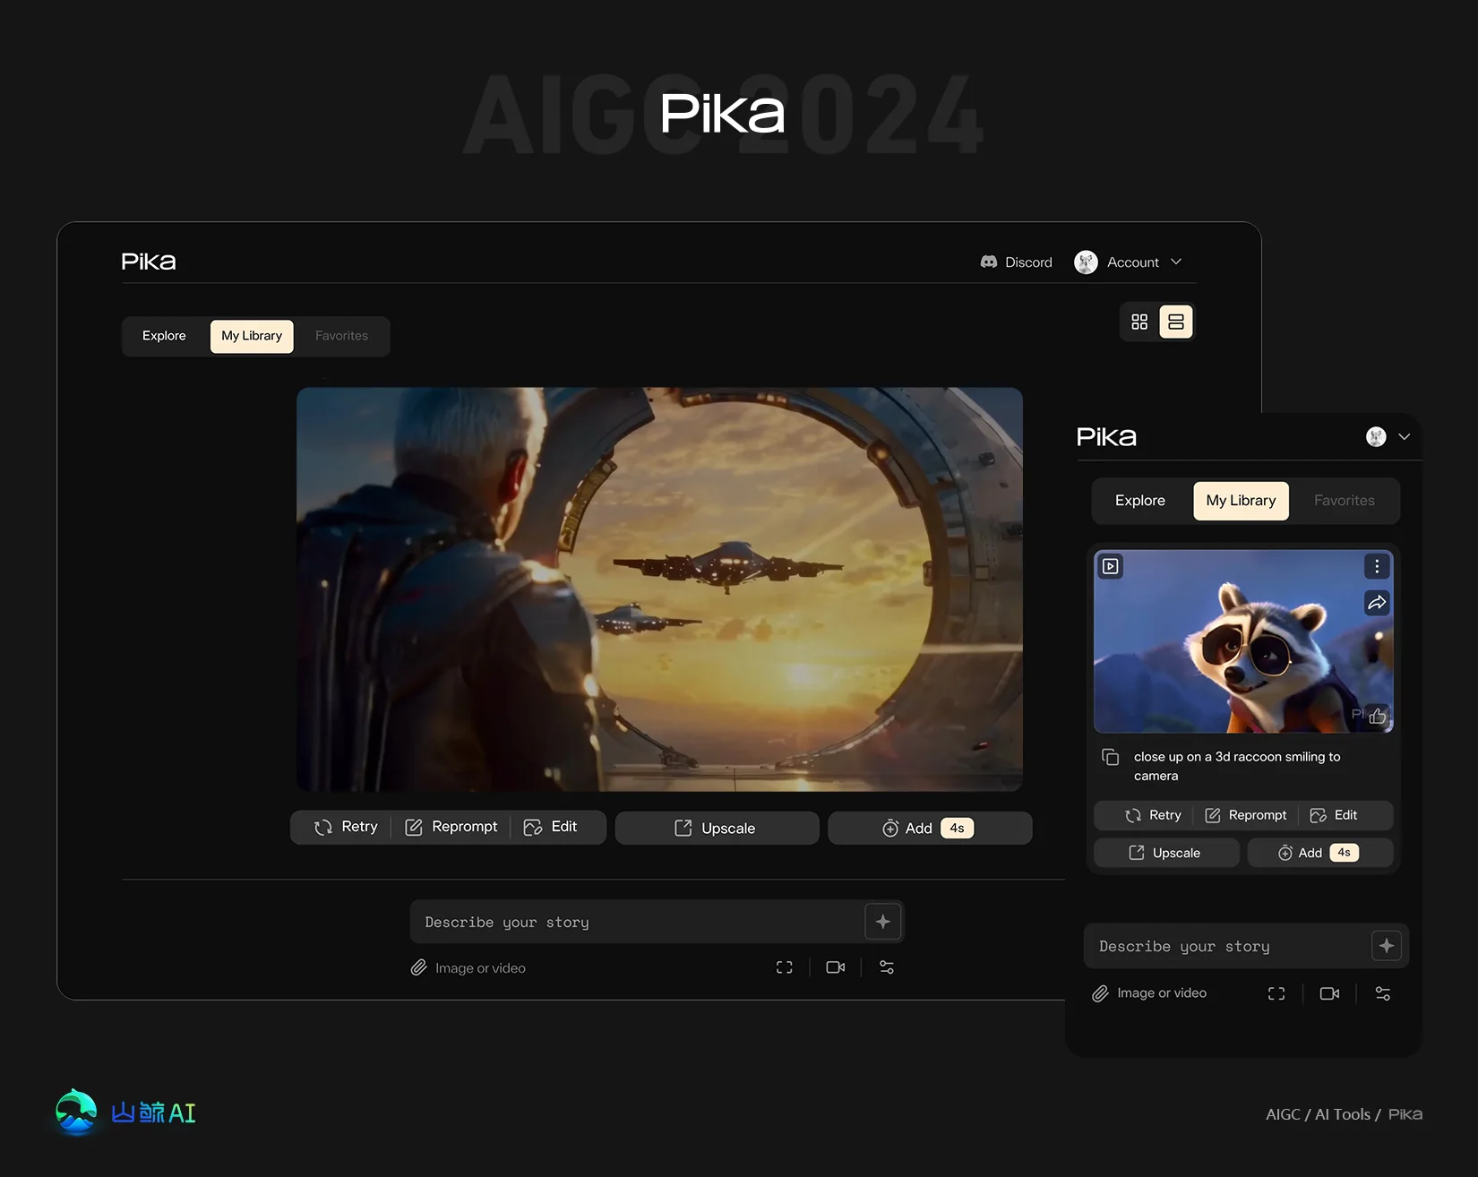1478x1177 pixels.
Task: Click the raccoon video thumbnail
Action: click(1243, 641)
